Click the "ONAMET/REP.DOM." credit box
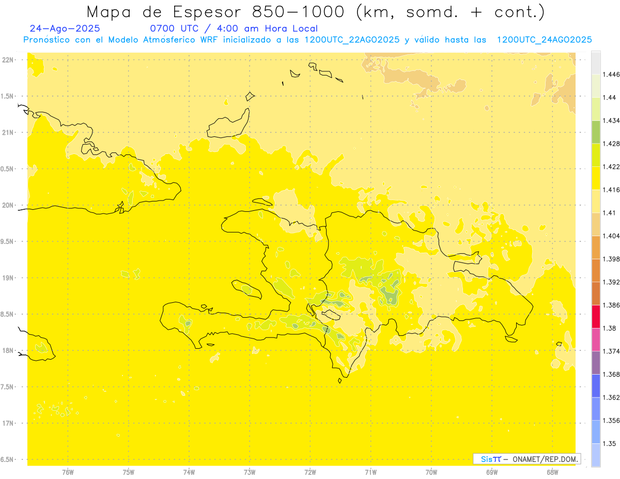Screen dimensions: 620x479 coord(526,459)
